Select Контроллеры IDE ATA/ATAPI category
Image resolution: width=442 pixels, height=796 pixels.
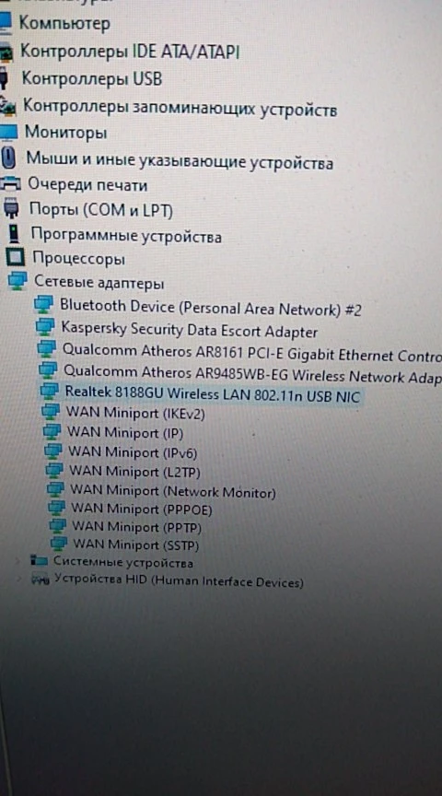coord(130,52)
